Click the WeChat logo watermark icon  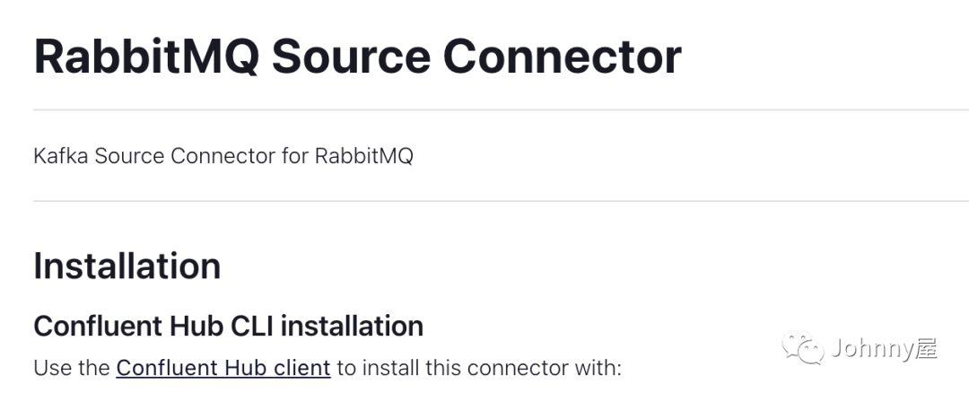tap(801, 347)
